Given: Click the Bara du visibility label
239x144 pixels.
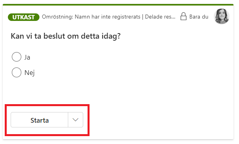Looking at the screenshot, I should pos(199,17).
